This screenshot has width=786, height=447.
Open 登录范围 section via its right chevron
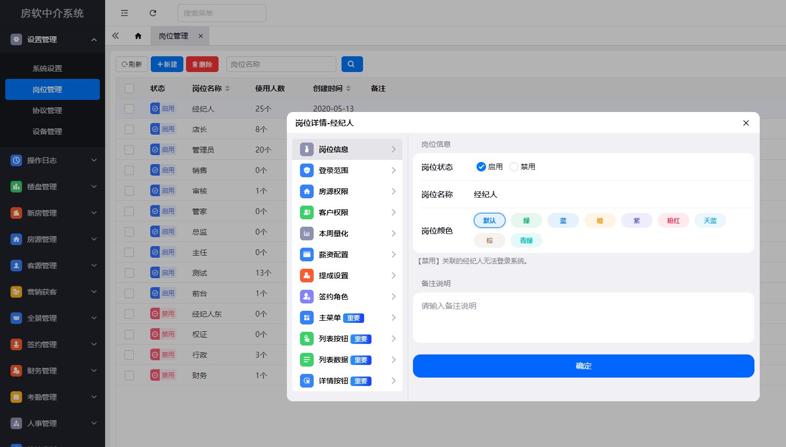(x=394, y=170)
